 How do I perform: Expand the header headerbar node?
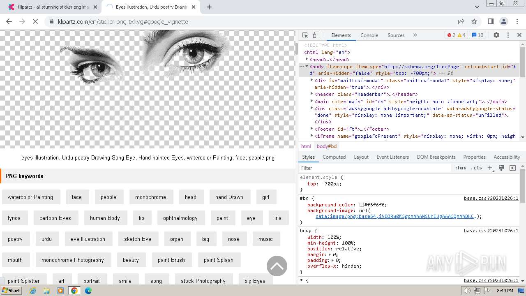pyautogui.click(x=311, y=94)
